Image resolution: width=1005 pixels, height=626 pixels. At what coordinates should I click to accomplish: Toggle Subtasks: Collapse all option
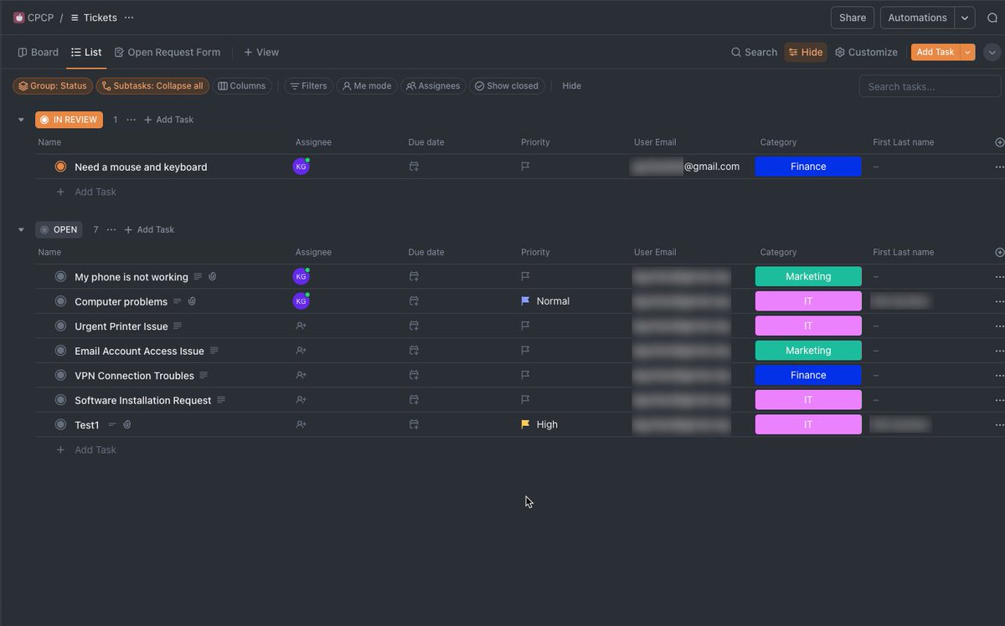pos(152,86)
